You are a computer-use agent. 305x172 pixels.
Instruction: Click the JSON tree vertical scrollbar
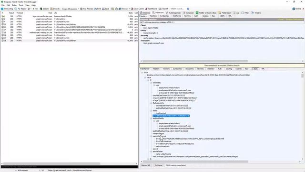pos(303,75)
